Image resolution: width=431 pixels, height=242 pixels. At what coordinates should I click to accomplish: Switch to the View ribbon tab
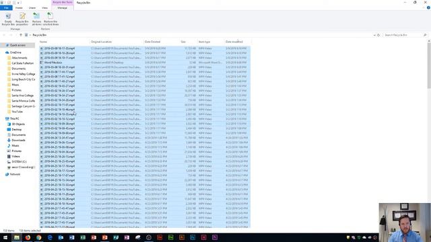[x=45, y=8]
